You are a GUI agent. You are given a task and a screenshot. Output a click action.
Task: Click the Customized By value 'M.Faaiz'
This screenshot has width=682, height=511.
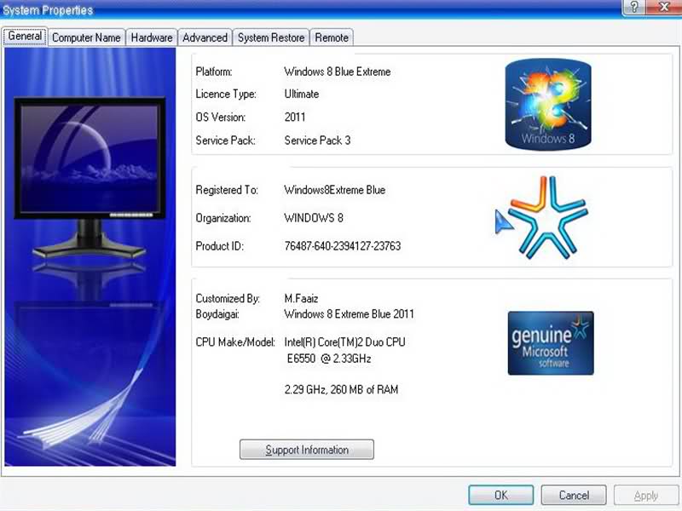click(301, 299)
